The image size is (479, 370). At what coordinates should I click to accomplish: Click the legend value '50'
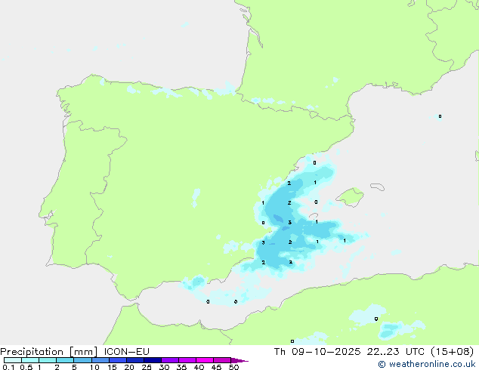[x=233, y=367]
